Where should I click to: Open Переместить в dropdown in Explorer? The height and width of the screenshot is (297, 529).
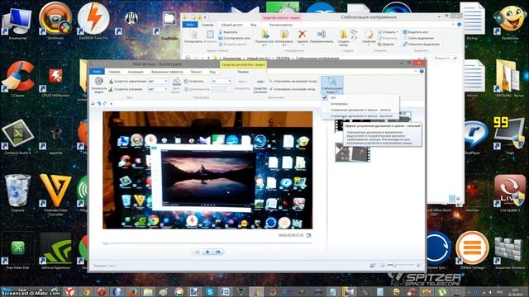pos(264,38)
